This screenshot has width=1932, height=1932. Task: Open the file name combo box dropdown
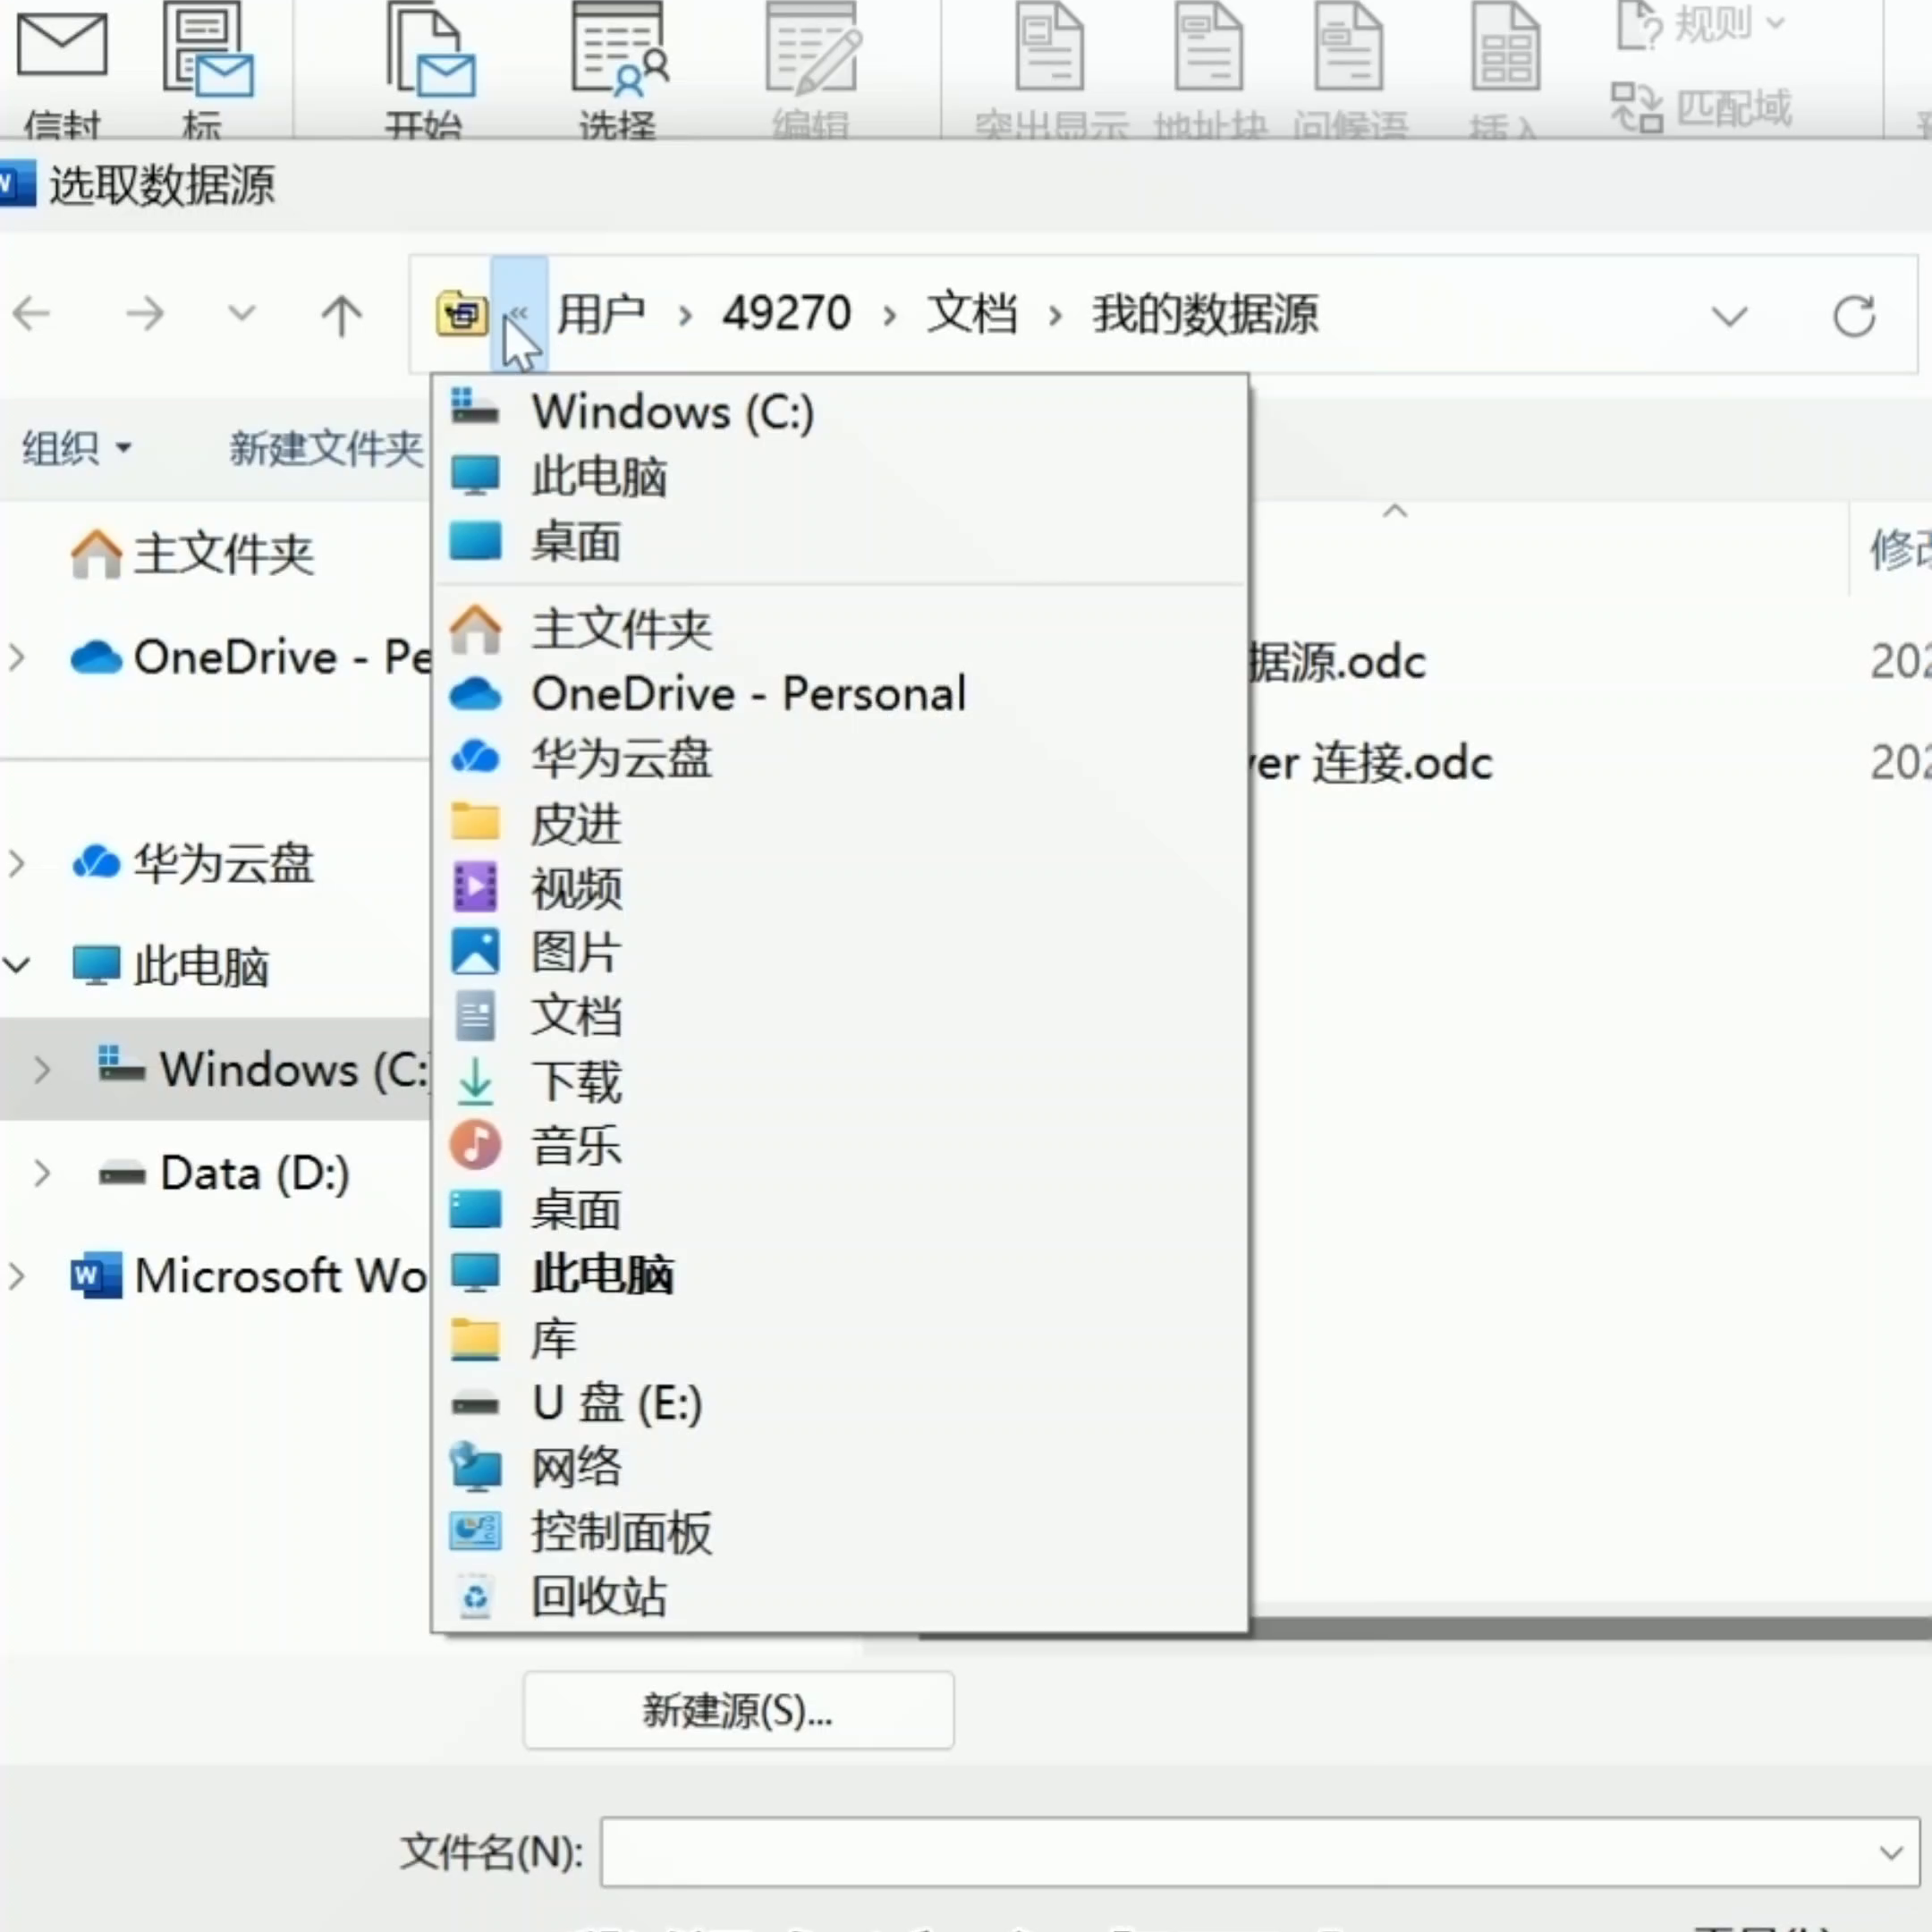coord(1890,1852)
